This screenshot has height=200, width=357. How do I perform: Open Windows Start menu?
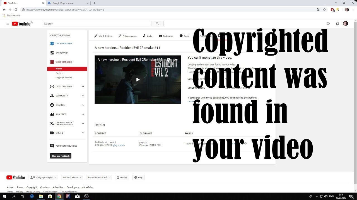coord(4,196)
